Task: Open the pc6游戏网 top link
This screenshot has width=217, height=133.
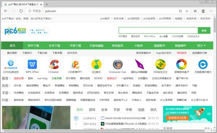Action: [133, 18]
